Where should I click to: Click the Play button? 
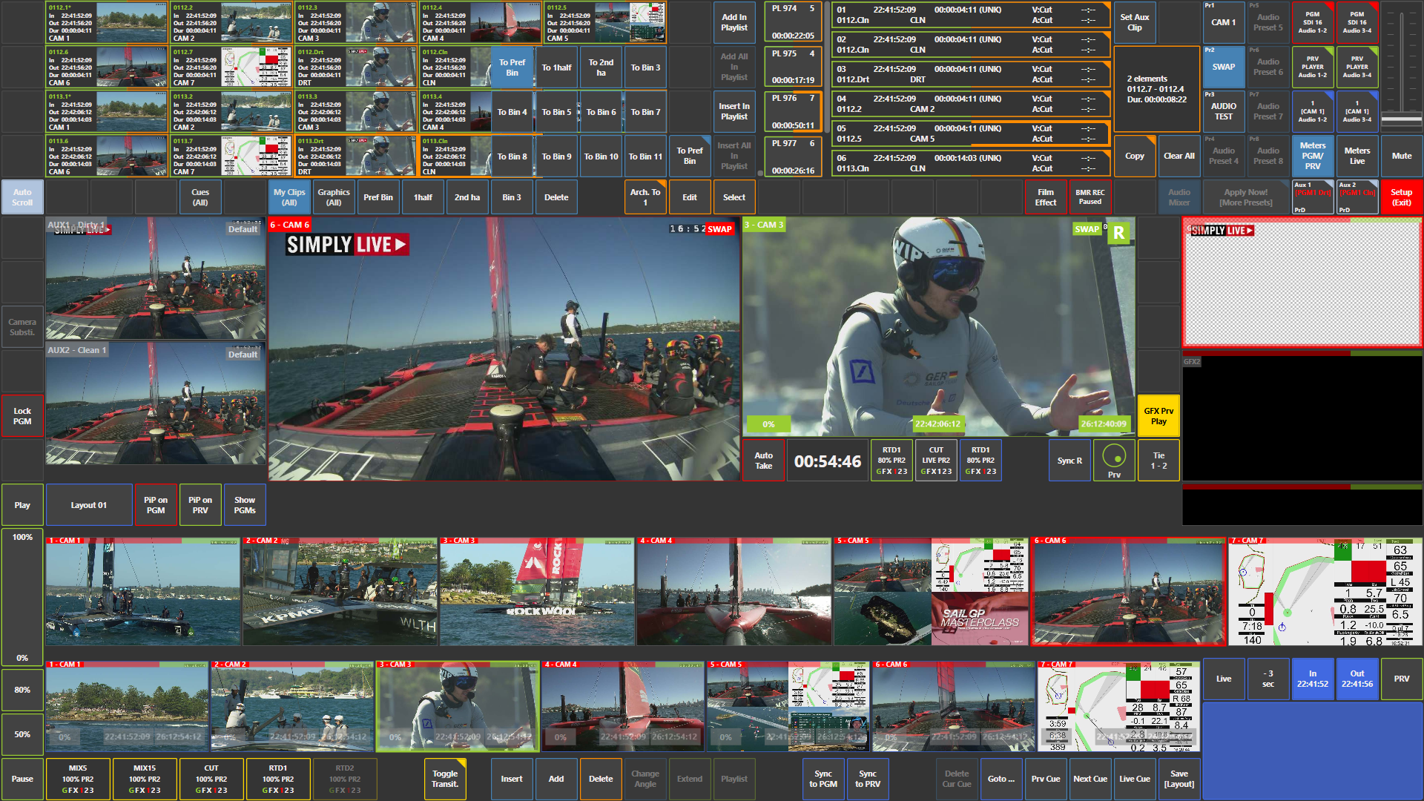(22, 505)
